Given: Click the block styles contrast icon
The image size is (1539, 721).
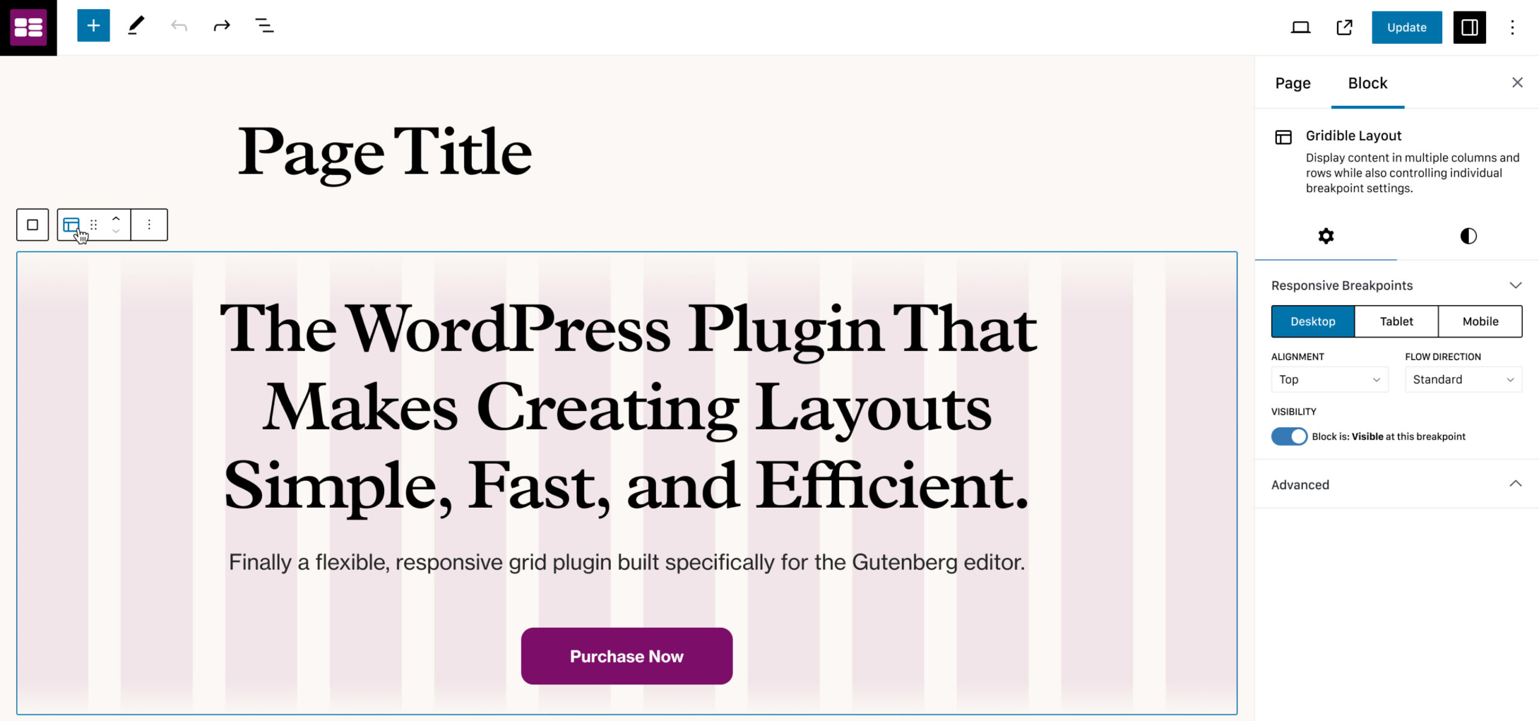Looking at the screenshot, I should (1468, 236).
